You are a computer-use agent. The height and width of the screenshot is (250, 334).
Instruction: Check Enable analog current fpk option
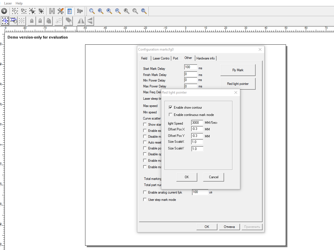click(x=145, y=192)
